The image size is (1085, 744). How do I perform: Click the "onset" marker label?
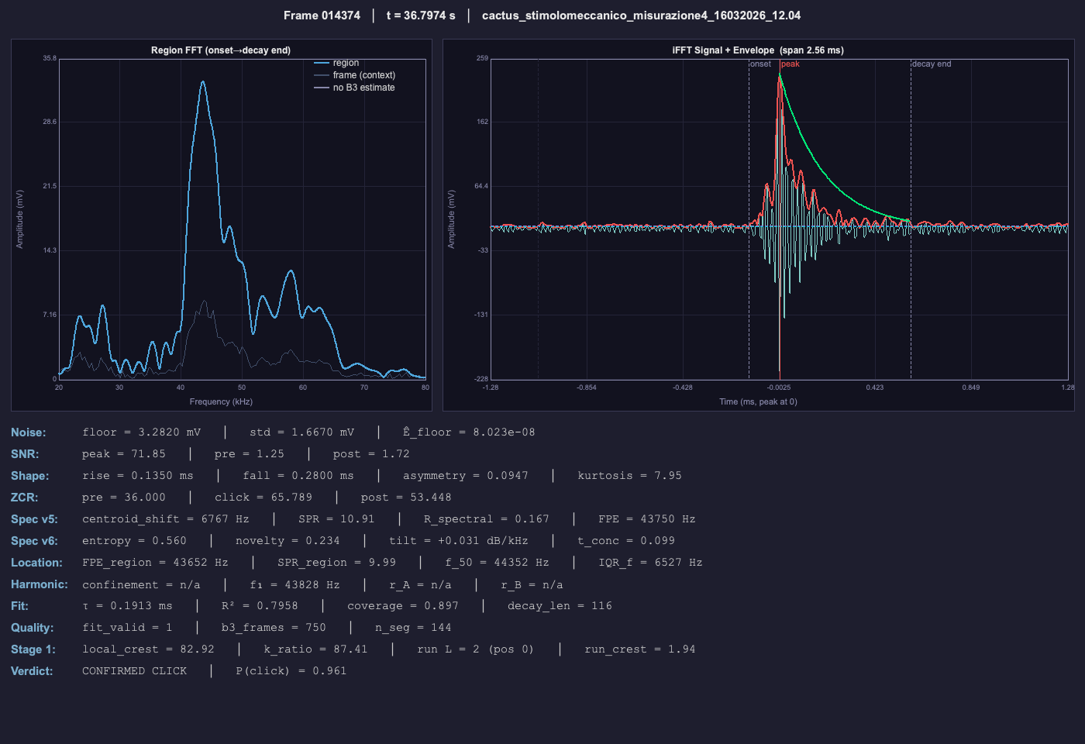(760, 64)
